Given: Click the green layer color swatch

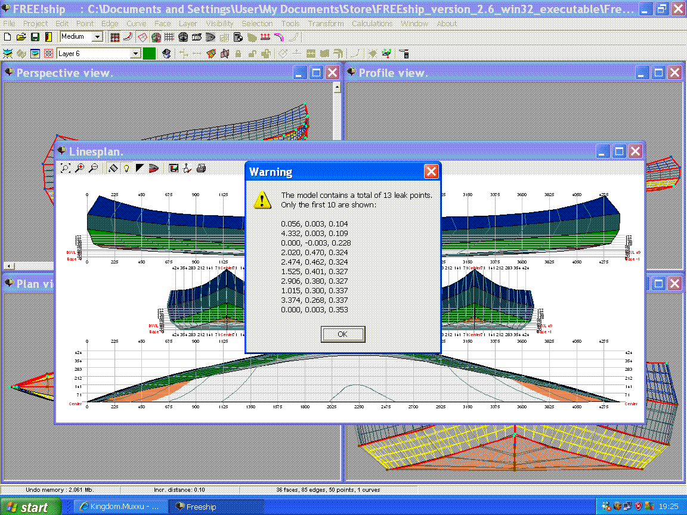Looking at the screenshot, I should tap(149, 54).
